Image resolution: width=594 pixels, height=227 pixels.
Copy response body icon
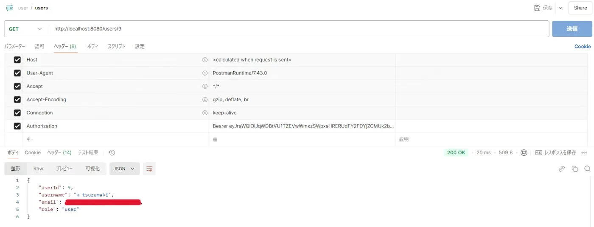point(574,169)
